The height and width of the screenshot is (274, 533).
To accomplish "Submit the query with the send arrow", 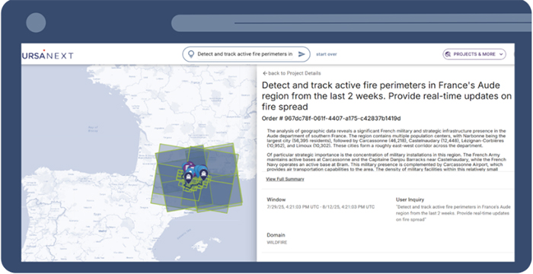I will (x=302, y=54).
